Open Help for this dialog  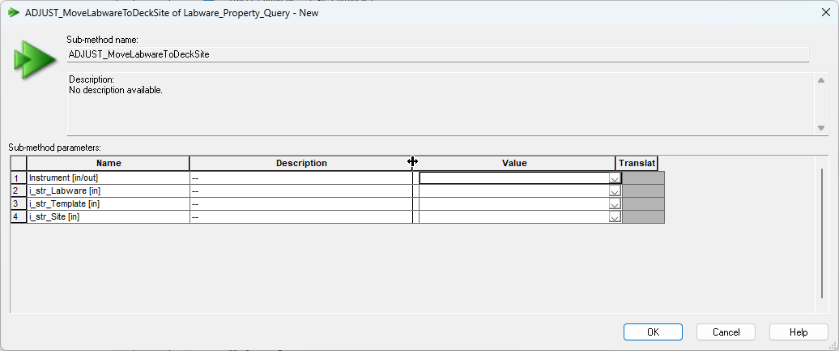pos(799,332)
